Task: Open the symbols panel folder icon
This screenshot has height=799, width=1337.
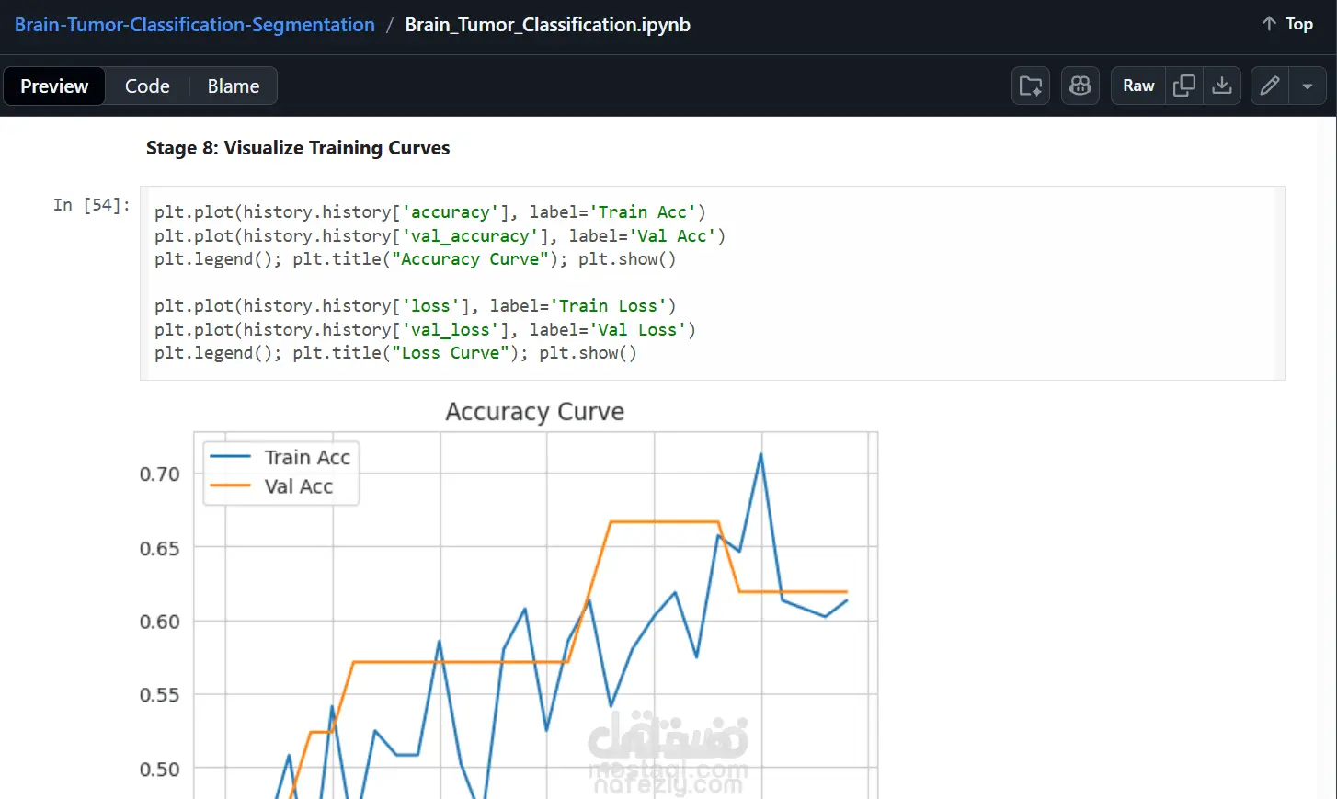Action: (x=1031, y=86)
